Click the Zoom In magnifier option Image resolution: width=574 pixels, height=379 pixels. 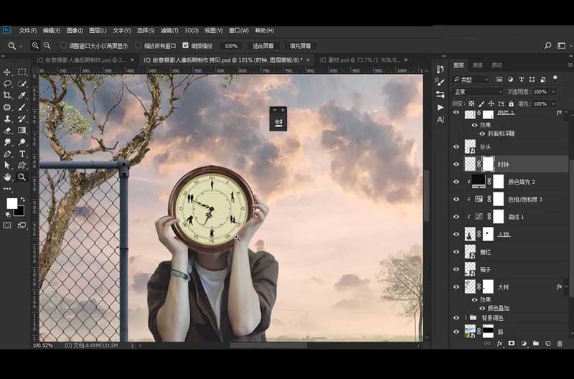coord(35,46)
